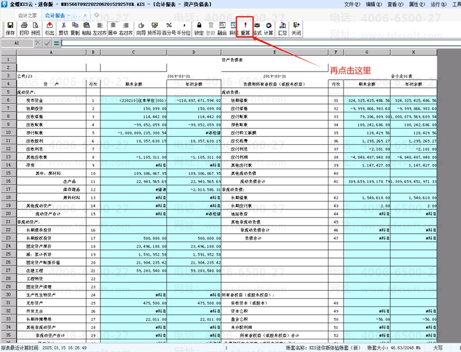
Task: Click the 盈余公积 row label
Action: (239, 319)
